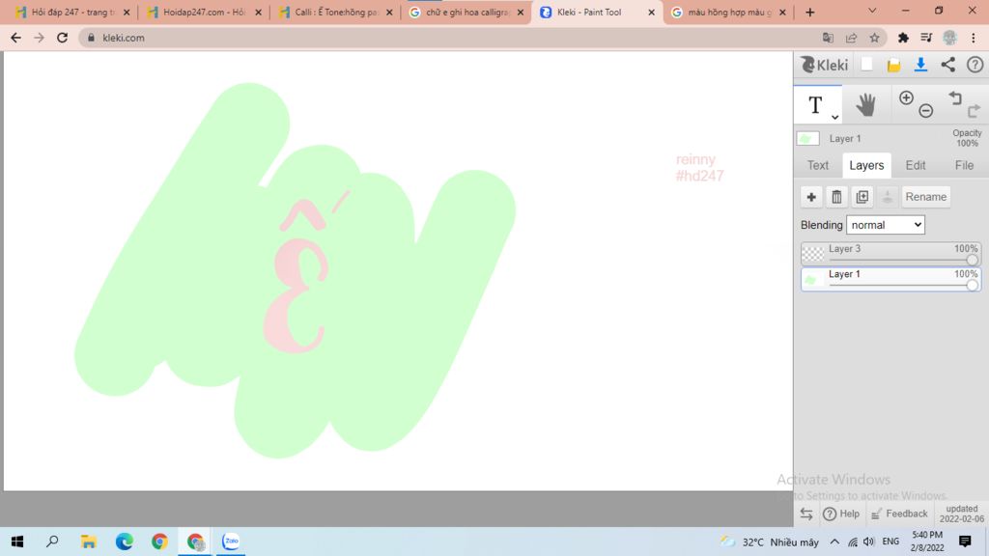Screen dimensions: 989x556
Task: Switch to chữ e calligraphy Google tab
Action: click(x=466, y=12)
